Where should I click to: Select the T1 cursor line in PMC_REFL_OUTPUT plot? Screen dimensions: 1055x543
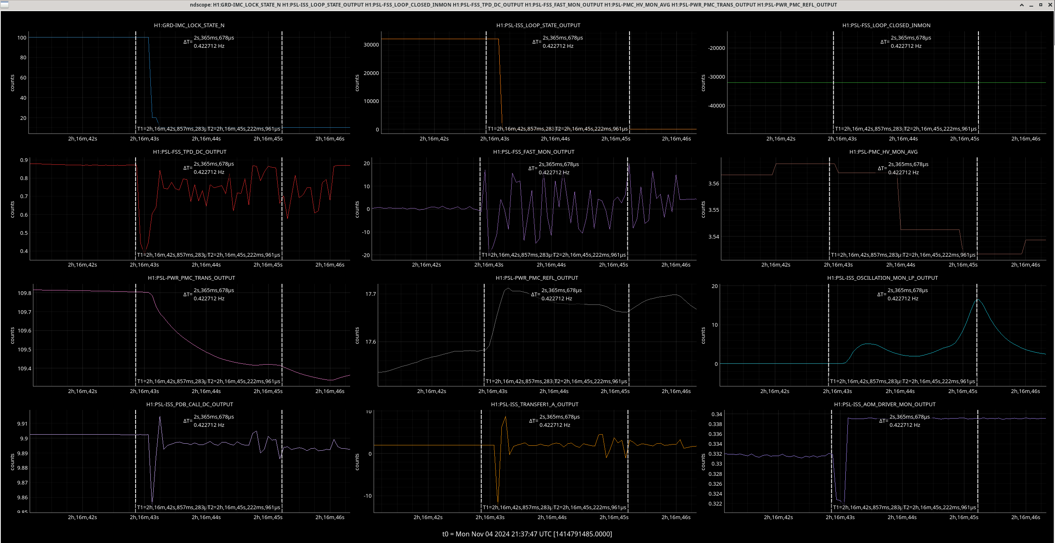[x=484, y=335]
